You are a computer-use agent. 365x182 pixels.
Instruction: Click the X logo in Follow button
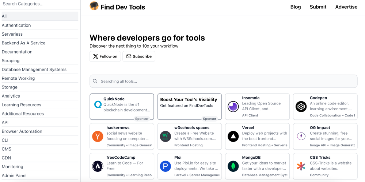[95, 56]
